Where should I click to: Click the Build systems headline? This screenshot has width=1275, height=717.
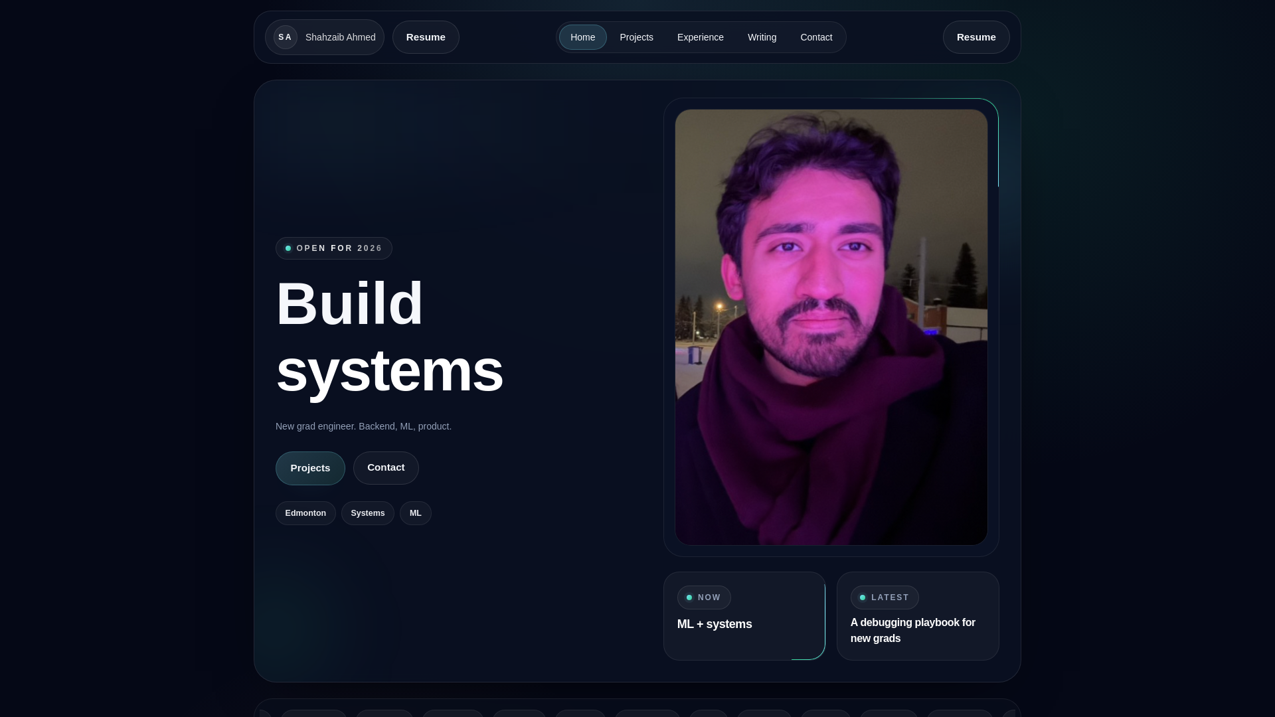(390, 337)
